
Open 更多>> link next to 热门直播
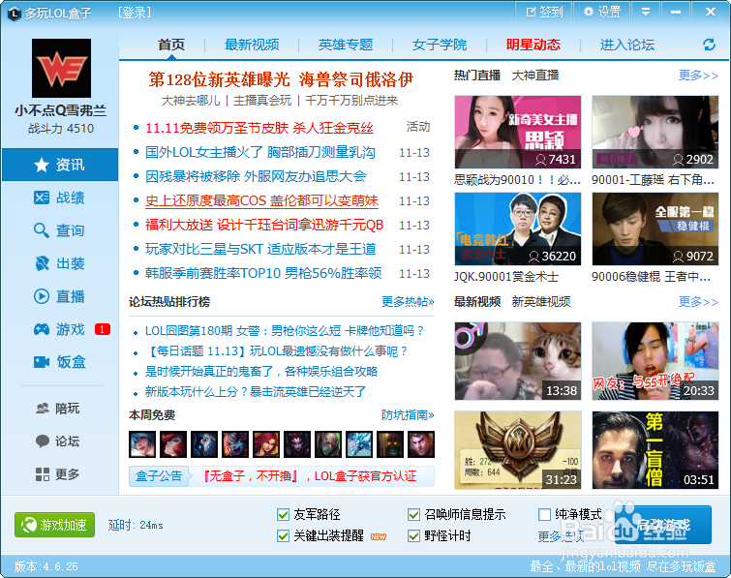click(x=698, y=76)
